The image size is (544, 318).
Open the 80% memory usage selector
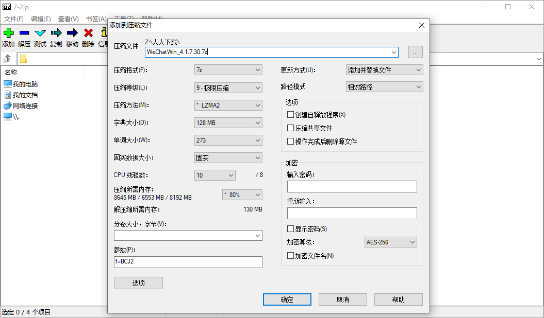[241, 195]
